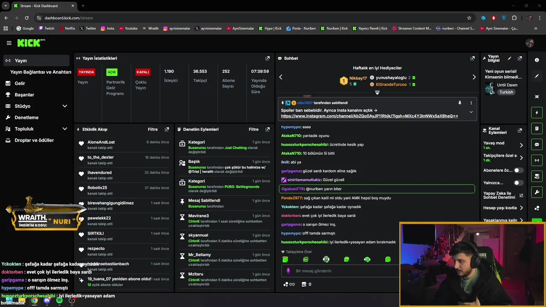Click the Until Dawn game thumbnail
The image size is (546, 307).
coord(490,89)
